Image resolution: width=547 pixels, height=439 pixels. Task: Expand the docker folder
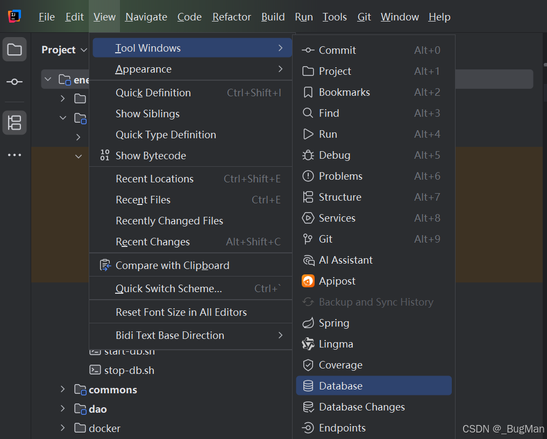pyautogui.click(x=63, y=428)
